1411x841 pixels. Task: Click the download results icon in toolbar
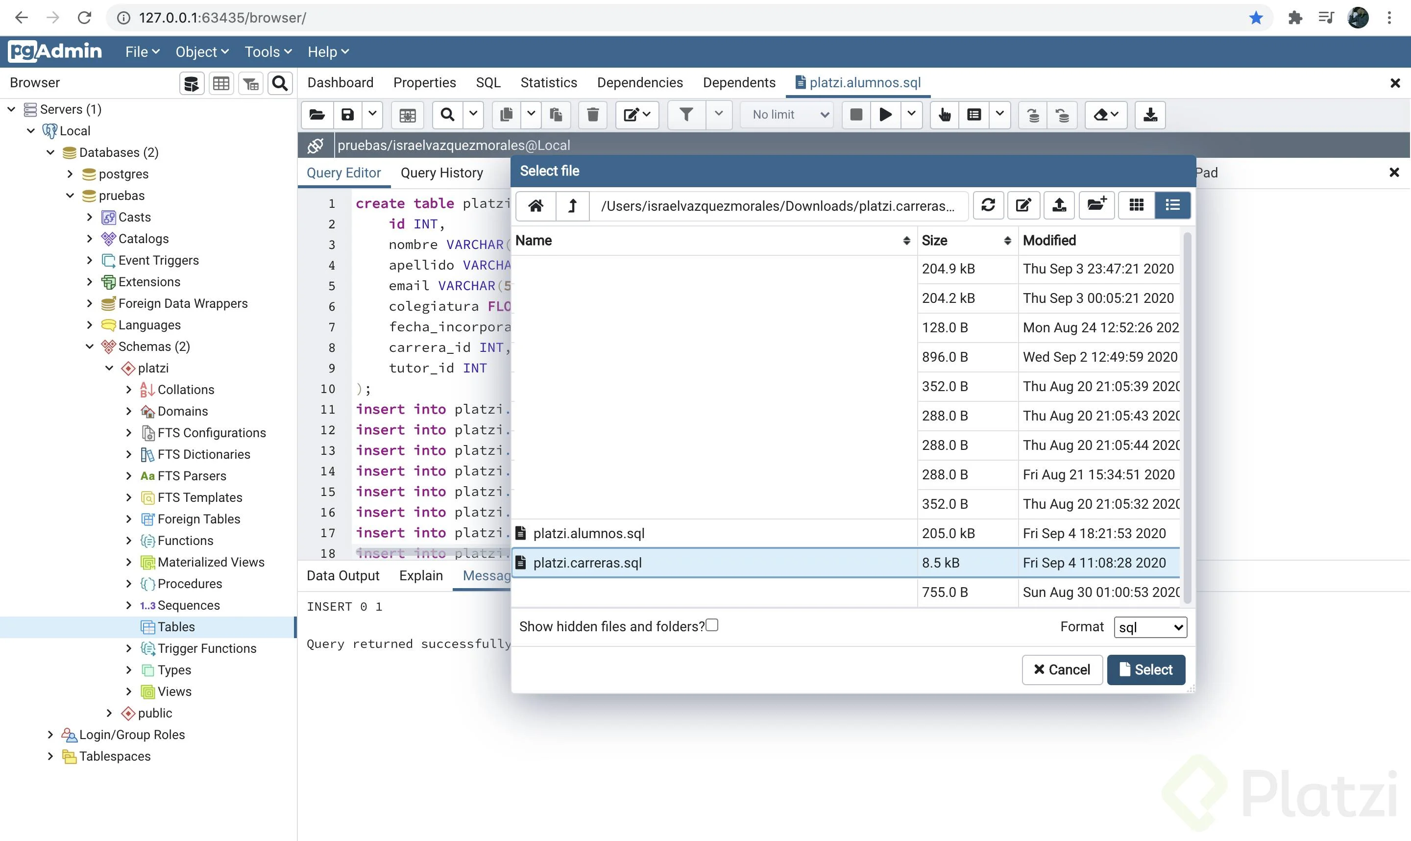(1150, 115)
